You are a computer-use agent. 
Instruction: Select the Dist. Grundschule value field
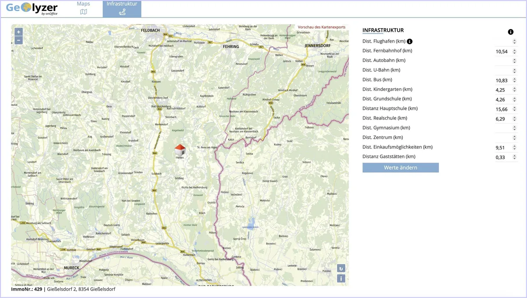coord(506,100)
